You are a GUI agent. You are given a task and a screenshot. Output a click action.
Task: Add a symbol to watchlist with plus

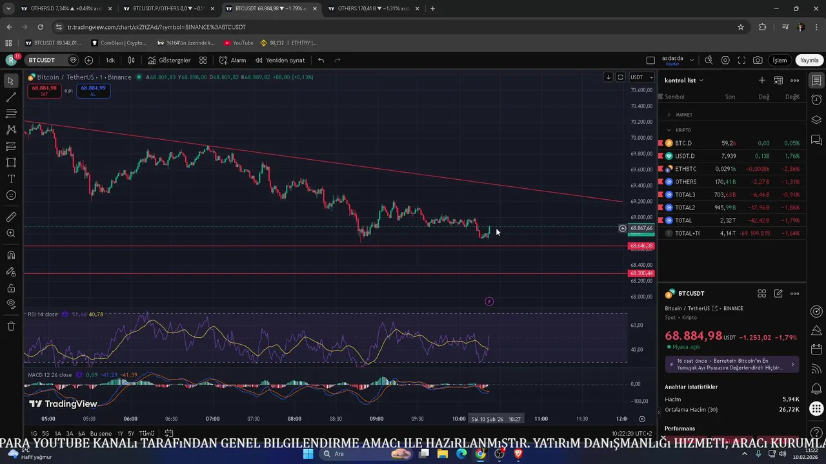(762, 81)
